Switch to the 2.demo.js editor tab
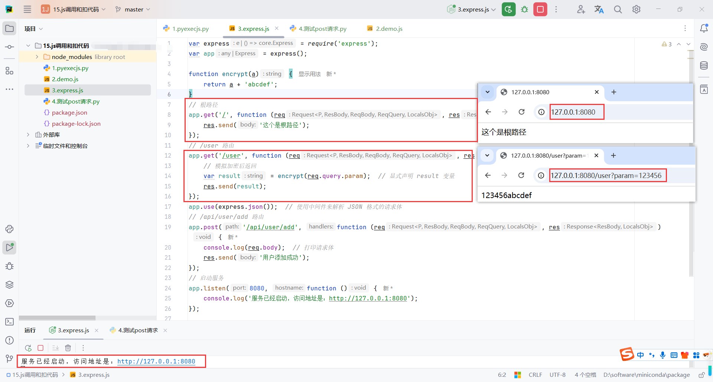 tap(385, 29)
